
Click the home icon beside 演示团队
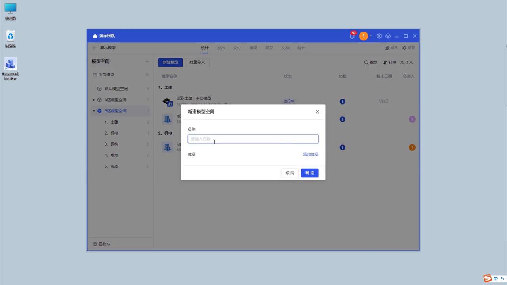tap(95, 36)
